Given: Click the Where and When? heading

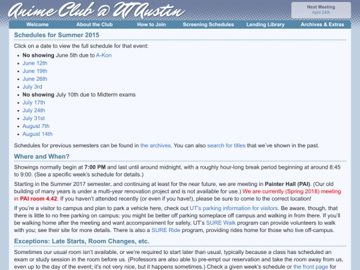Looking at the screenshot, I should (41, 157).
